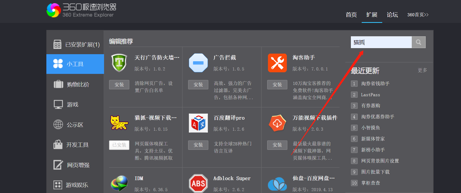Open the 游戏娱乐 category label

(77, 185)
